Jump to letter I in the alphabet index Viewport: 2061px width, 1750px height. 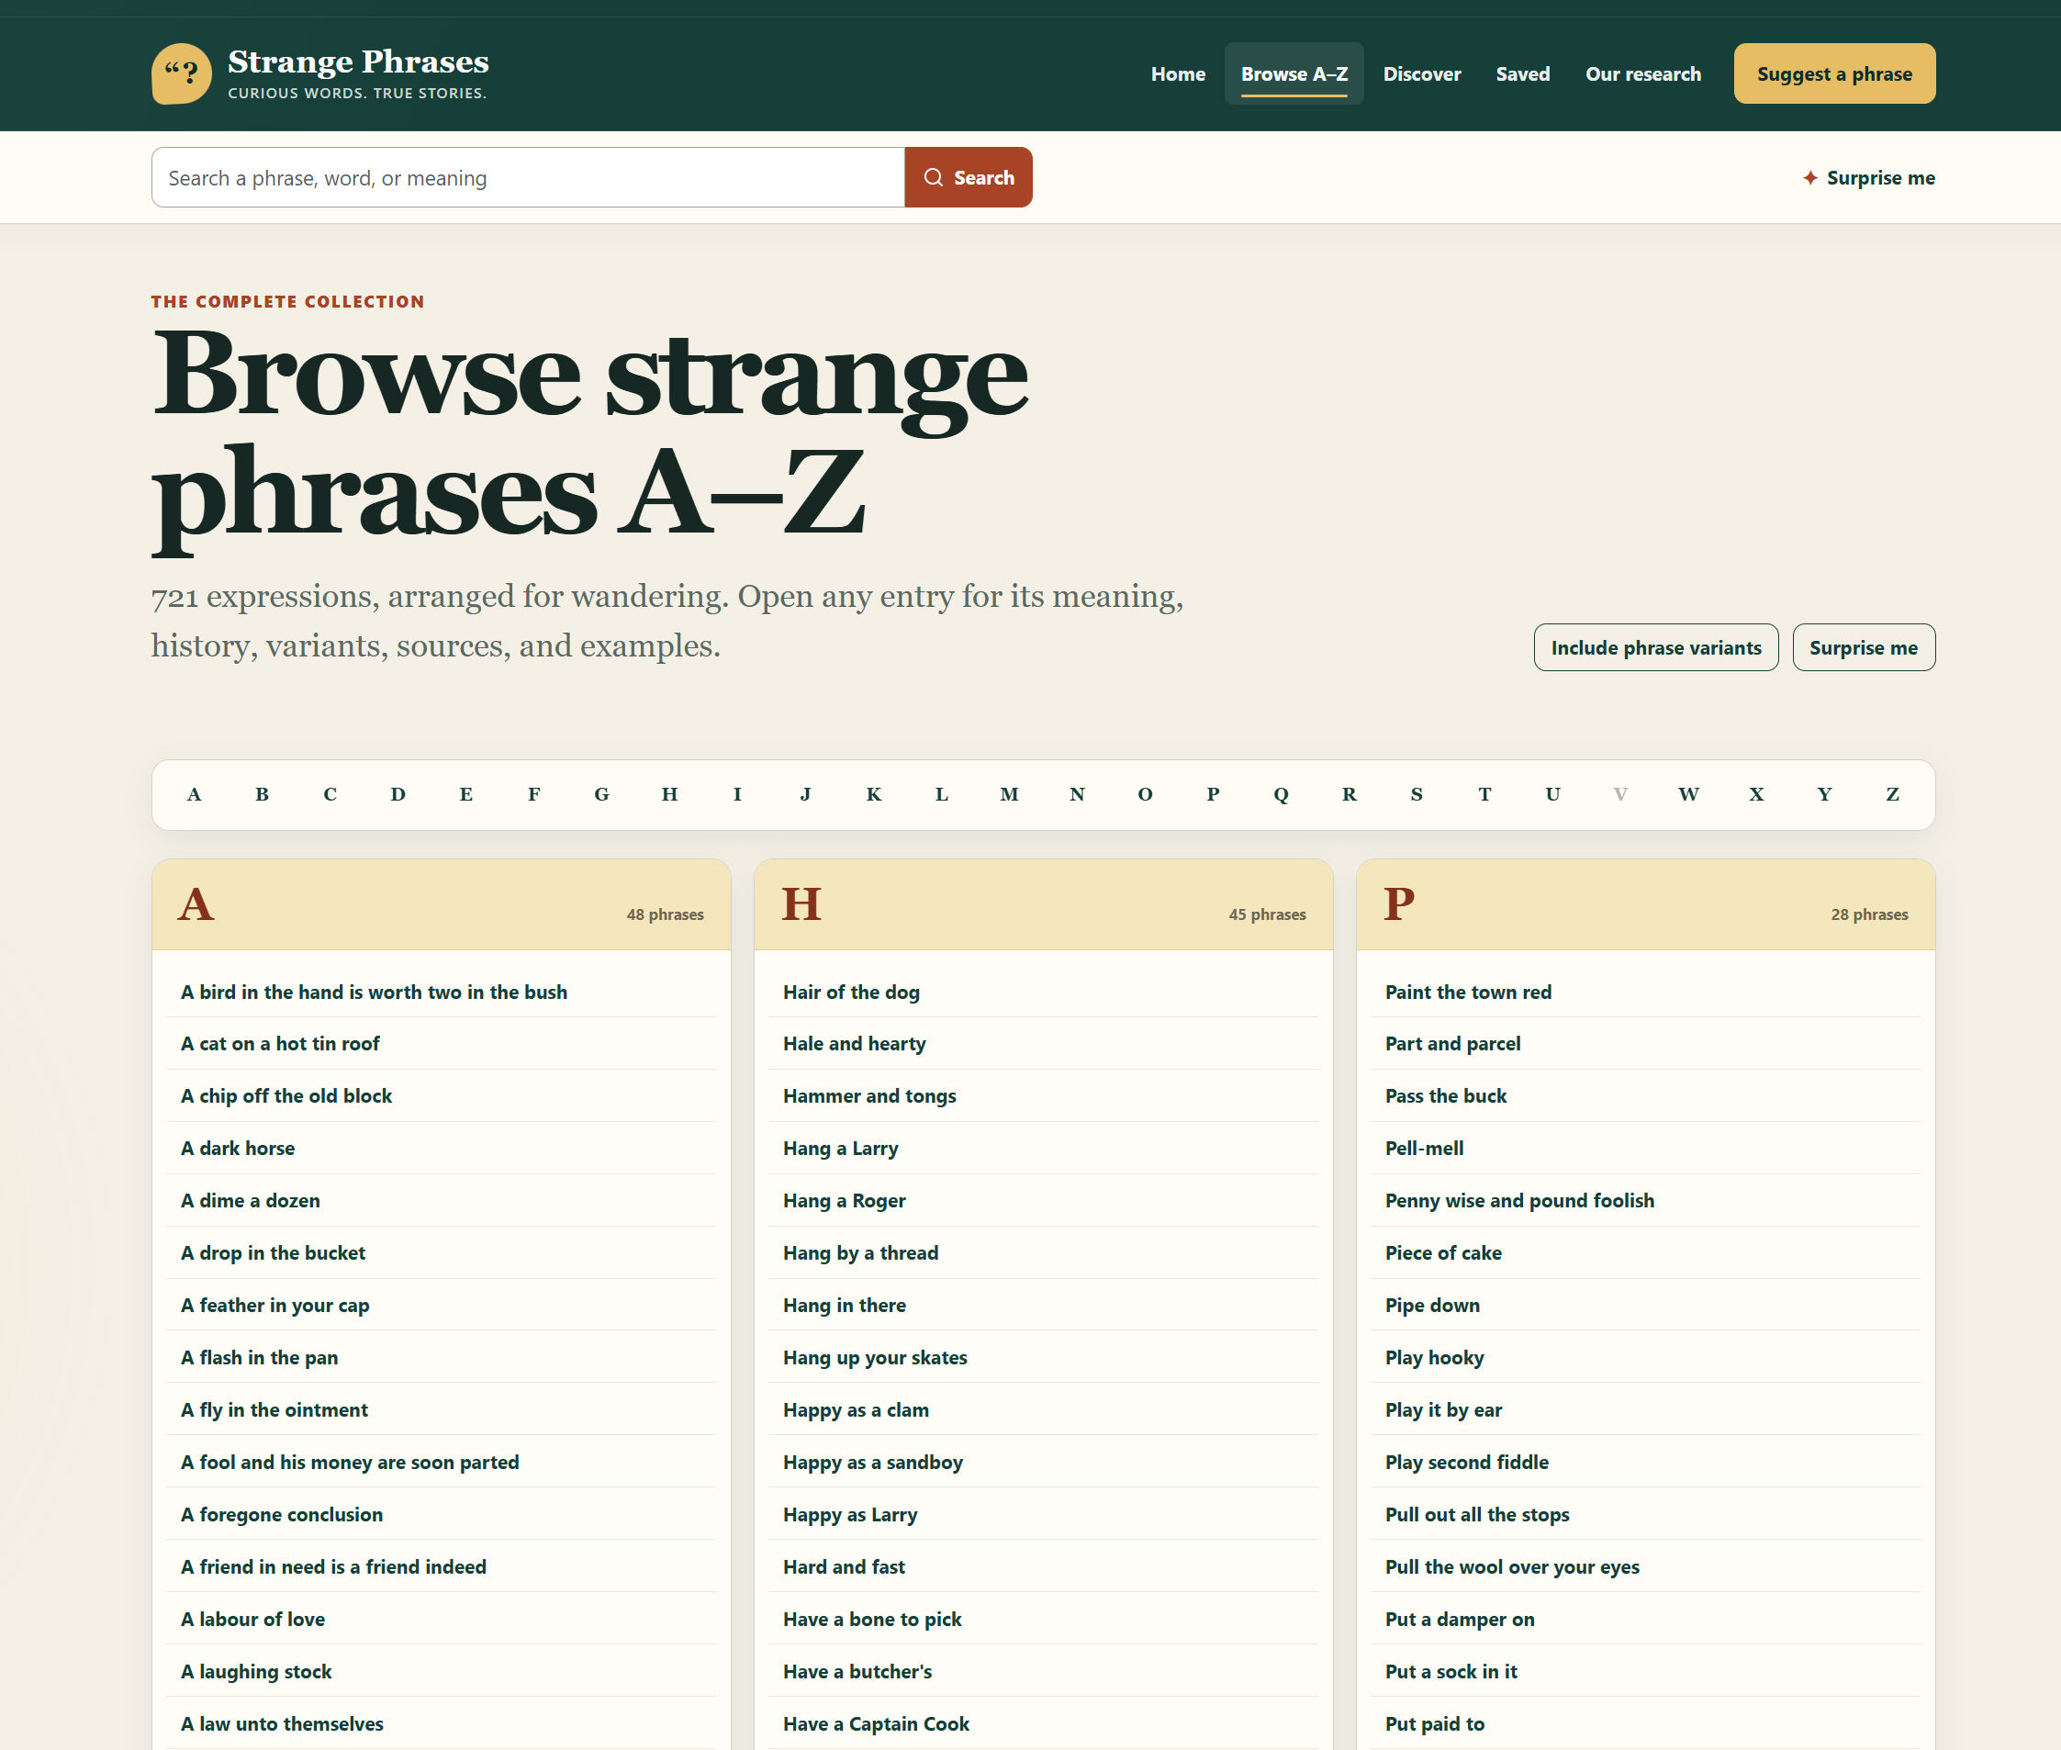(738, 794)
